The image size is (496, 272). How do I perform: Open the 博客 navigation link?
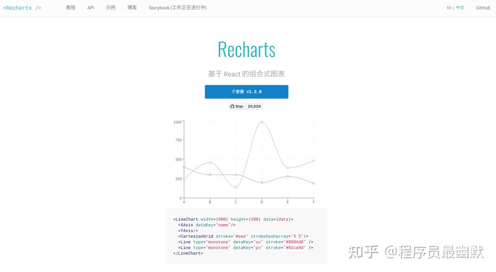132,8
